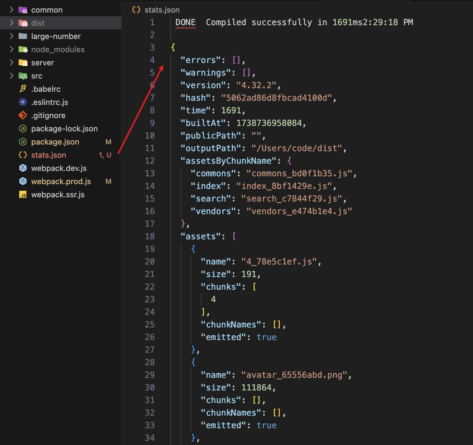Click the M status badge of webpack.prod.js

[x=108, y=181]
